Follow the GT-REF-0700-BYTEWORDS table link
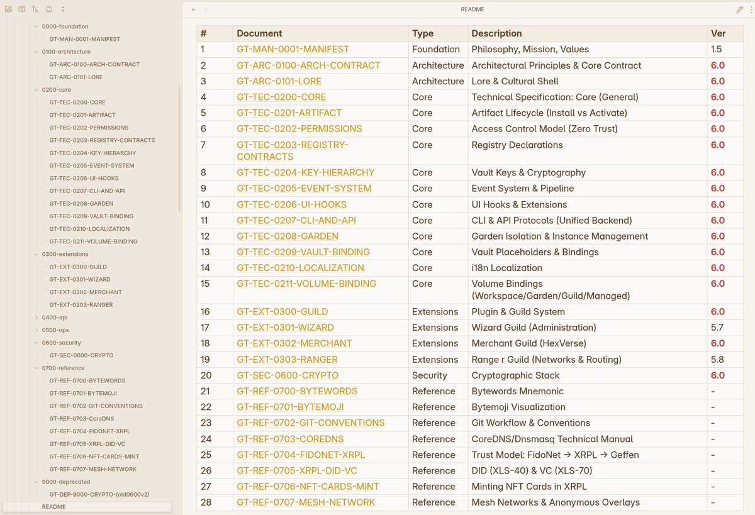755x515 pixels. click(x=297, y=391)
